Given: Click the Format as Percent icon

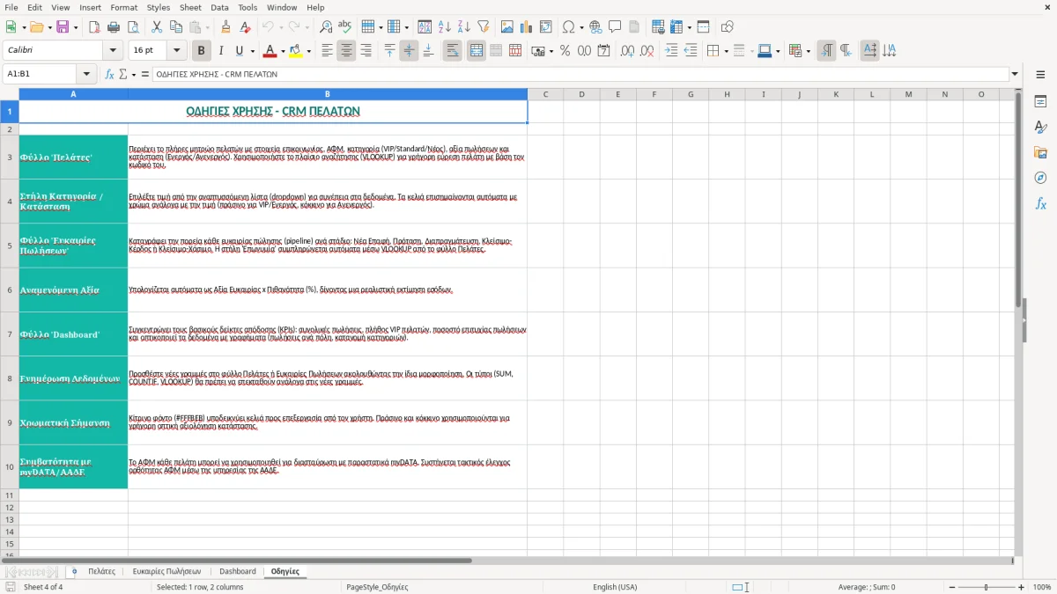Looking at the screenshot, I should click(565, 51).
